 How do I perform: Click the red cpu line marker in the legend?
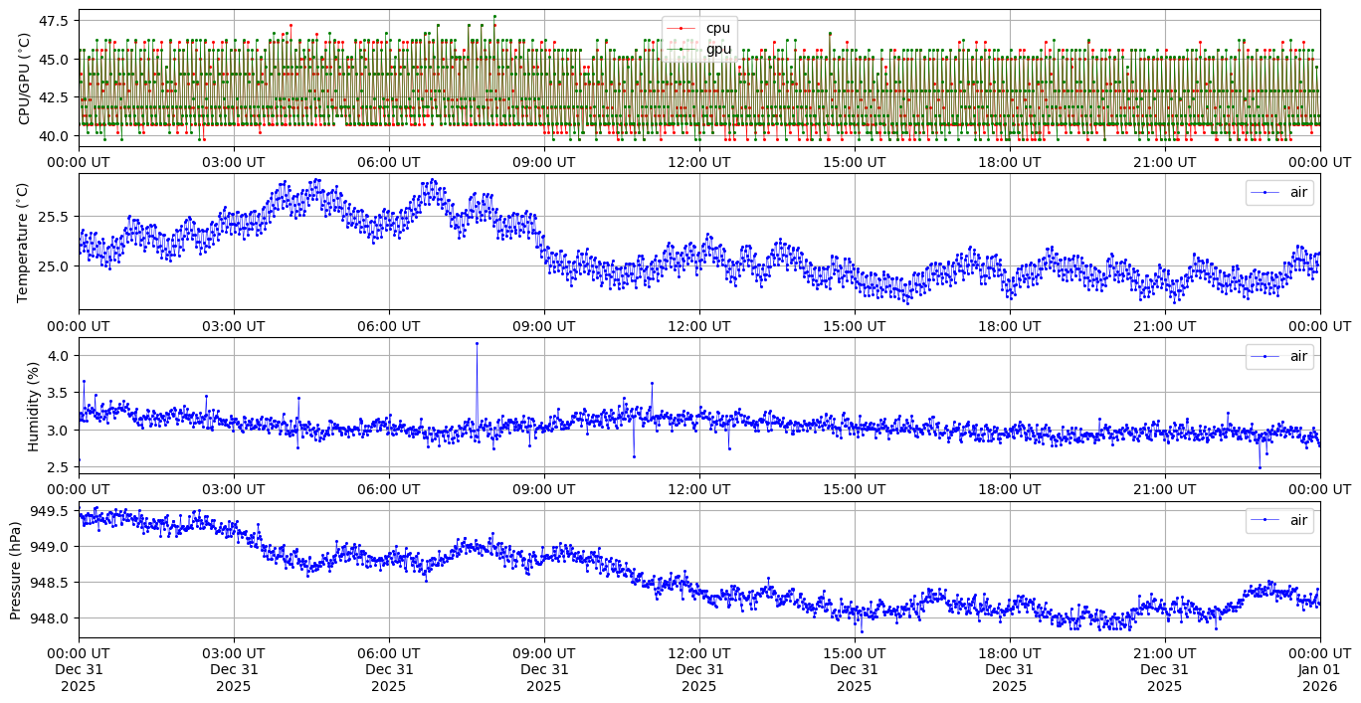[x=680, y=28]
